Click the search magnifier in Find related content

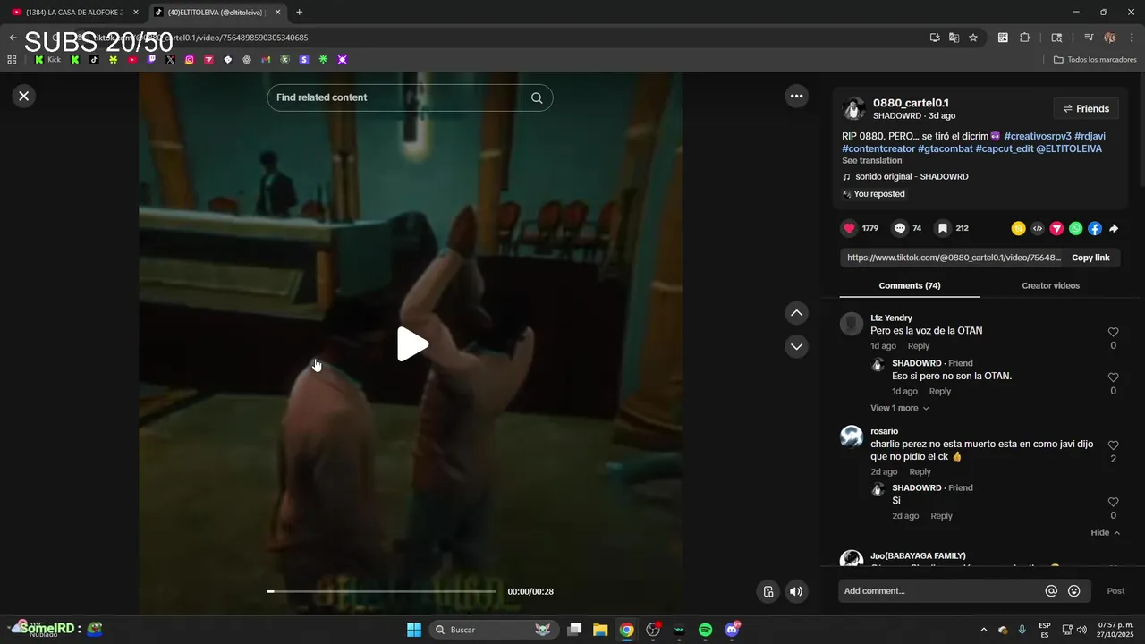coord(537,97)
